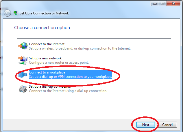
Task: Click the back arrow button
Action: click(x=7, y=13)
